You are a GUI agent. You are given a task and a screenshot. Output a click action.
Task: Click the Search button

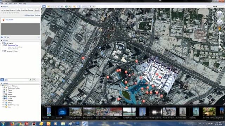click(x=37, y=10)
